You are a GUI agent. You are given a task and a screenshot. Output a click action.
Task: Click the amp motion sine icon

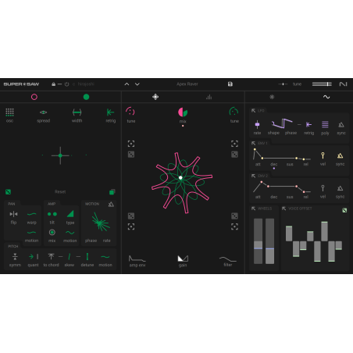[70, 233]
